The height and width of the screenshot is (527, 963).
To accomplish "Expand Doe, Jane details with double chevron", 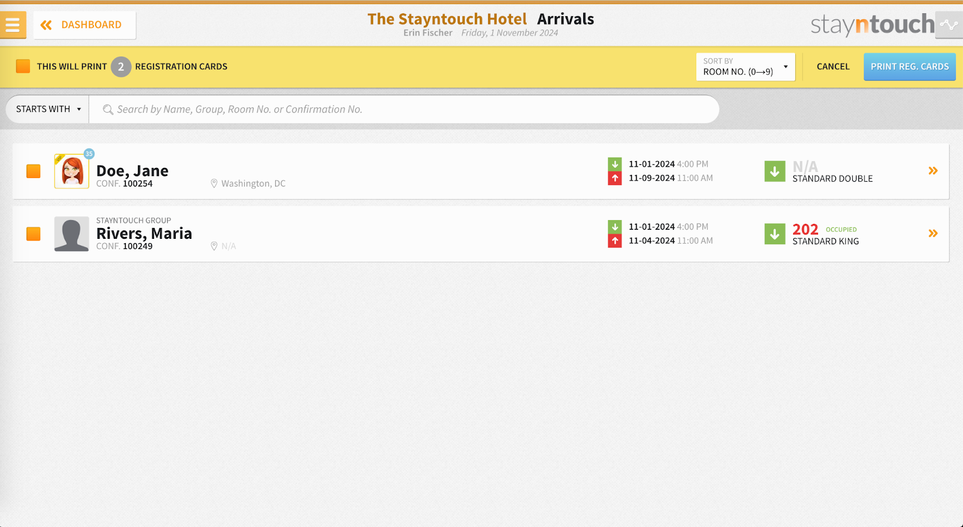I will tap(933, 171).
